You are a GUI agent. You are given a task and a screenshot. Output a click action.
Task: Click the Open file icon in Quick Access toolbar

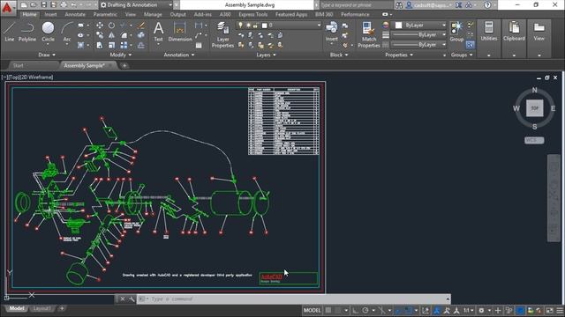pos(34,5)
